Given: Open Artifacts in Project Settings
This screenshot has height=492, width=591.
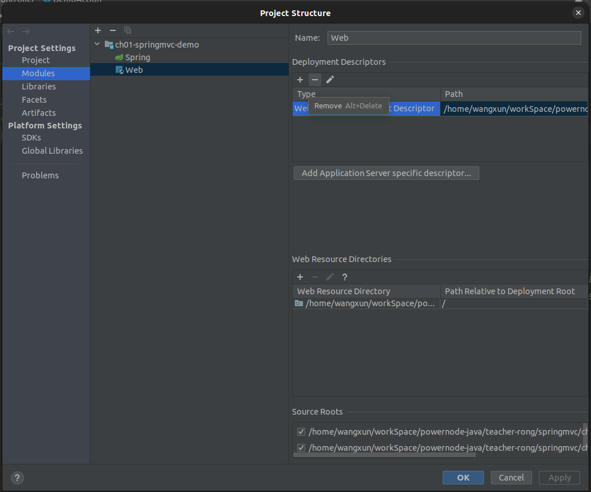Looking at the screenshot, I should click(x=39, y=113).
